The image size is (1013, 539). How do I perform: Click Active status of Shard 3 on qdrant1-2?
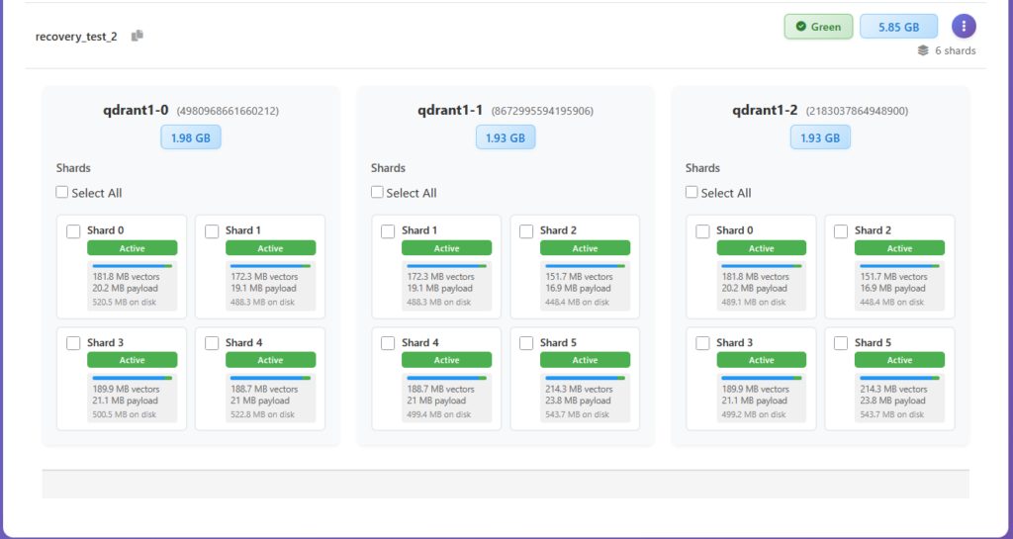pyautogui.click(x=761, y=360)
